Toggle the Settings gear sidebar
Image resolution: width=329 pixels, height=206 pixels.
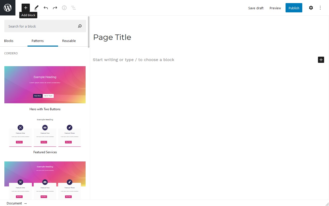(x=311, y=8)
